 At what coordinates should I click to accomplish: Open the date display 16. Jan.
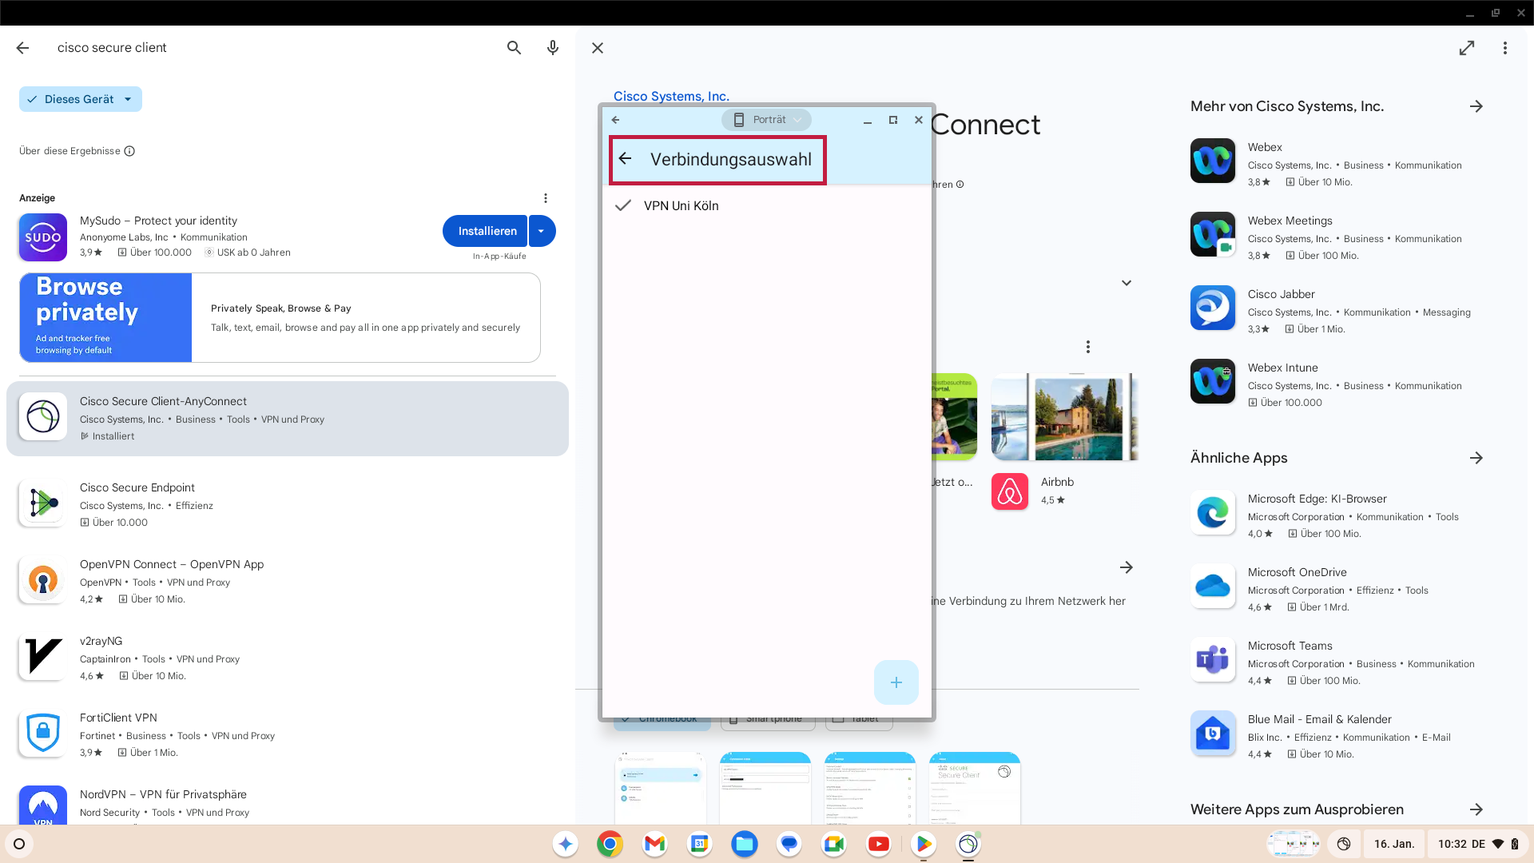(1394, 844)
